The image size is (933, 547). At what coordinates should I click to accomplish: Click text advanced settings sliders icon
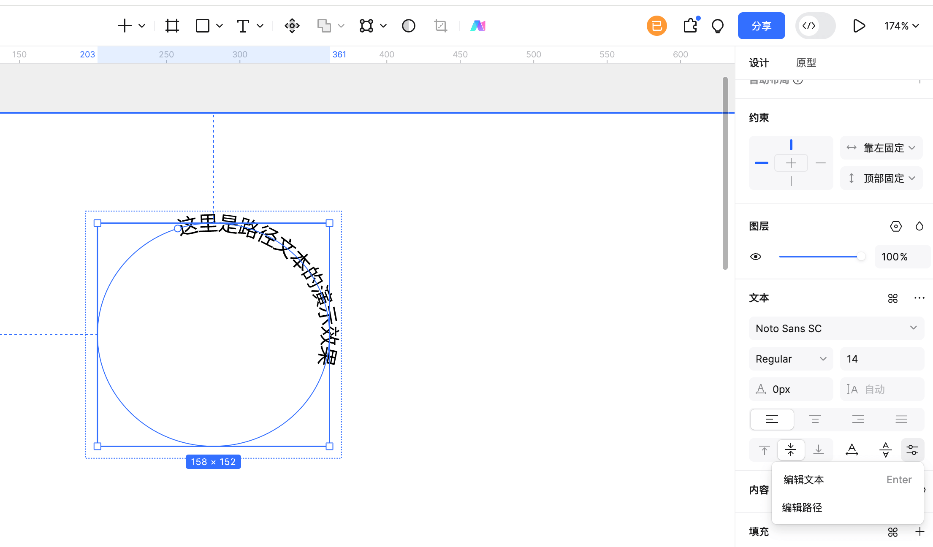coord(912,450)
